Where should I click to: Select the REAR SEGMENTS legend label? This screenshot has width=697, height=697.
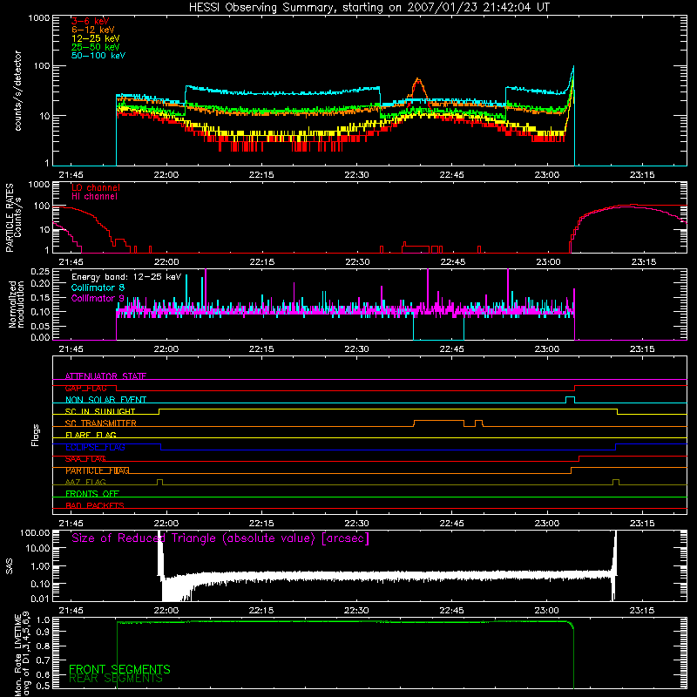click(x=116, y=679)
